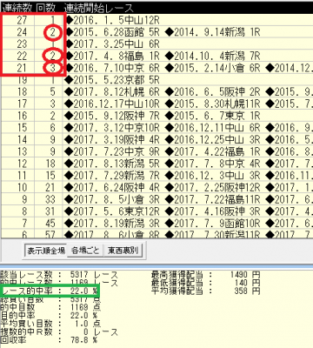Select race 2017.8.19 新潟 3R

click(113, 224)
